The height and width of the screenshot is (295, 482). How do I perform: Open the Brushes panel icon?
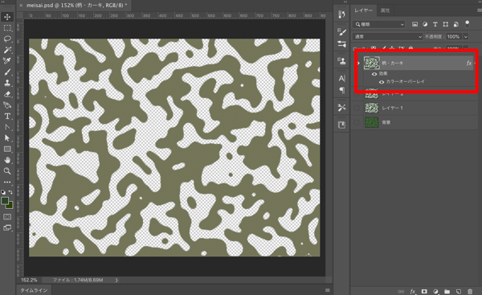pos(341,31)
